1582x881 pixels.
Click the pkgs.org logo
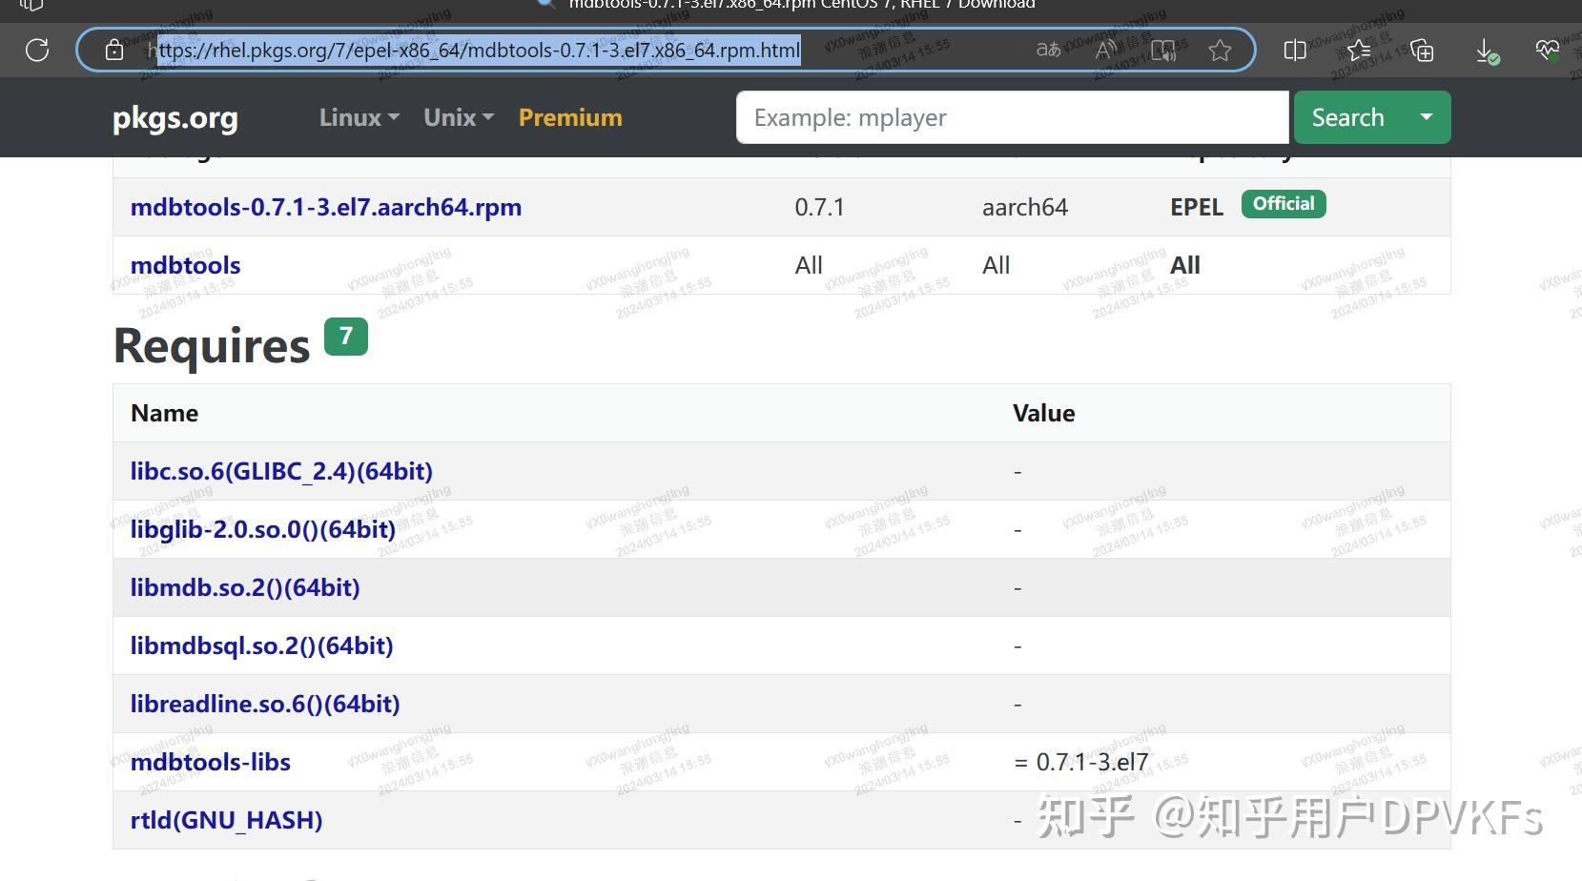point(175,117)
